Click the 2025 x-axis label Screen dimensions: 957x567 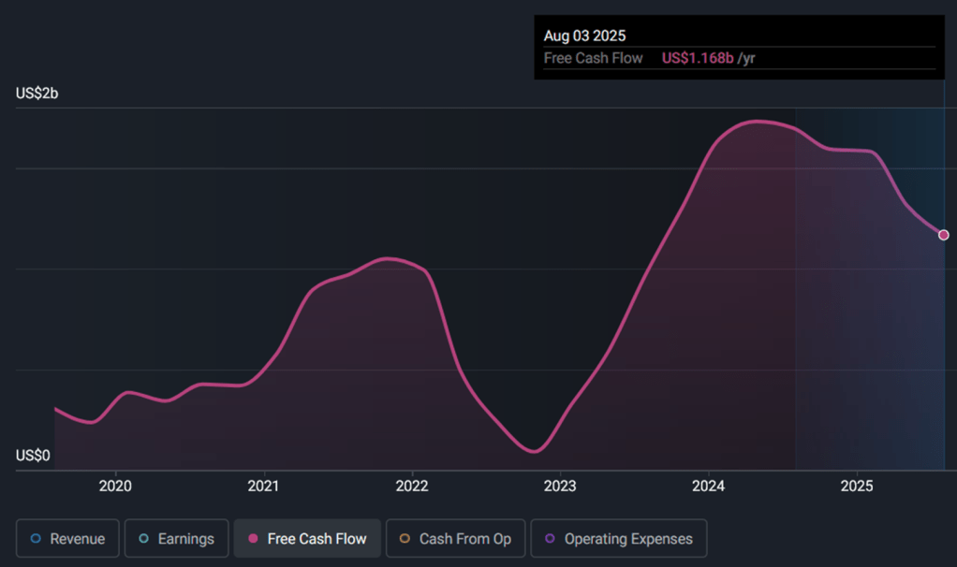point(857,487)
